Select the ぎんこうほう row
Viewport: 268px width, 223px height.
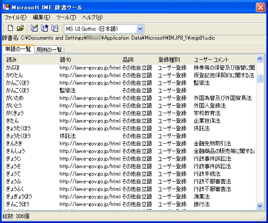pyautogui.click(x=130, y=204)
